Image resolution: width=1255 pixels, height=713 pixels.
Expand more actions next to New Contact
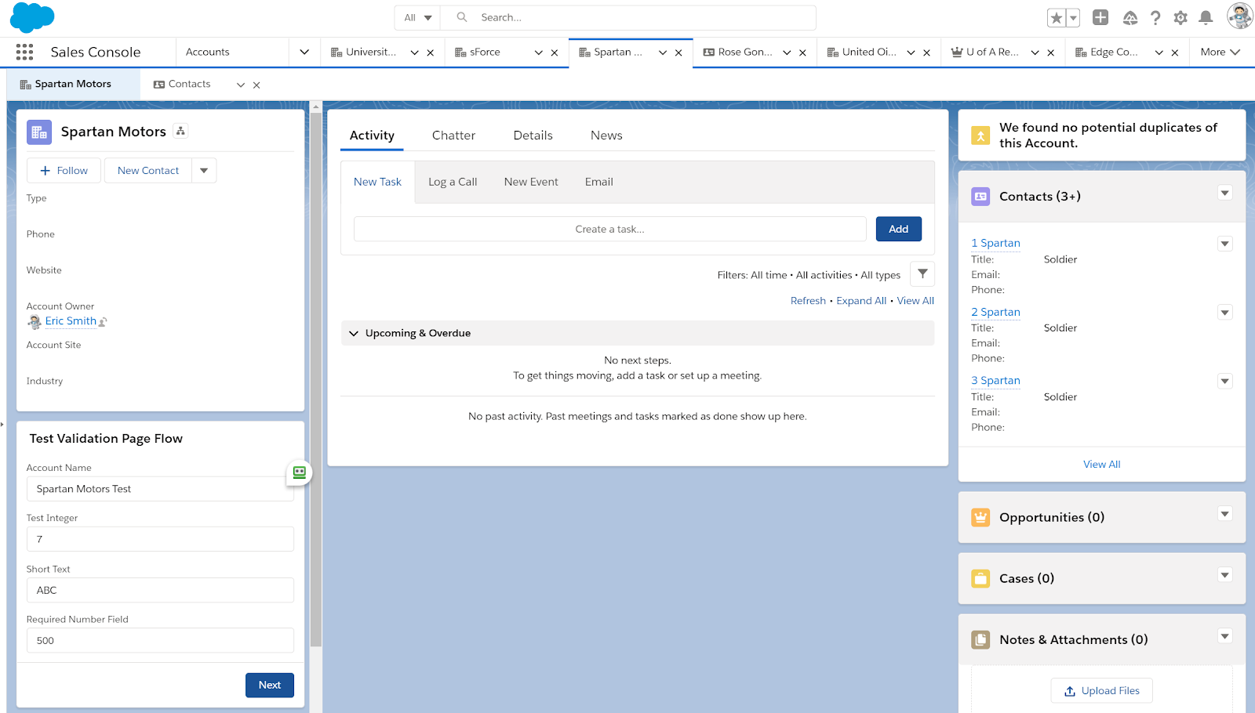point(204,170)
